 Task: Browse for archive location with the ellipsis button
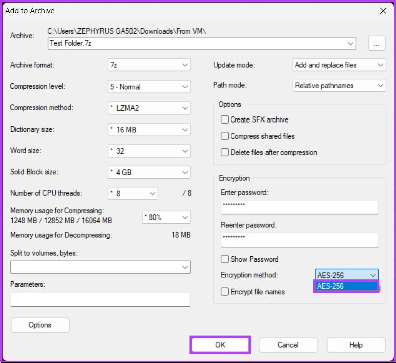click(x=376, y=43)
